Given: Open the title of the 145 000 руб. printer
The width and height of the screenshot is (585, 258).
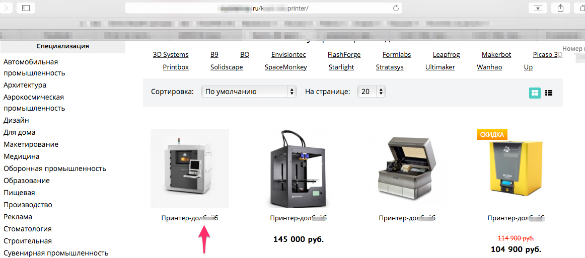Looking at the screenshot, I should tap(299, 218).
